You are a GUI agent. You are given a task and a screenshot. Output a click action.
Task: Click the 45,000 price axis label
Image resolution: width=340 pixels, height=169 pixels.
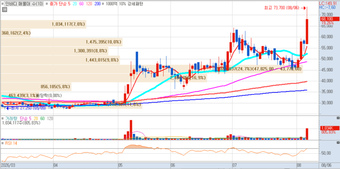[x=327, y=69]
